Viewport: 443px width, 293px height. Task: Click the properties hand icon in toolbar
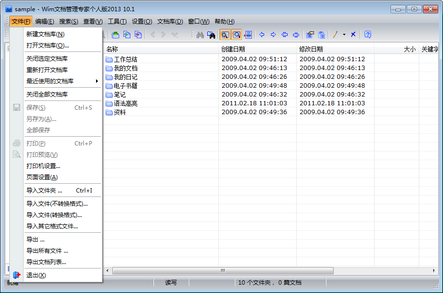310,35
